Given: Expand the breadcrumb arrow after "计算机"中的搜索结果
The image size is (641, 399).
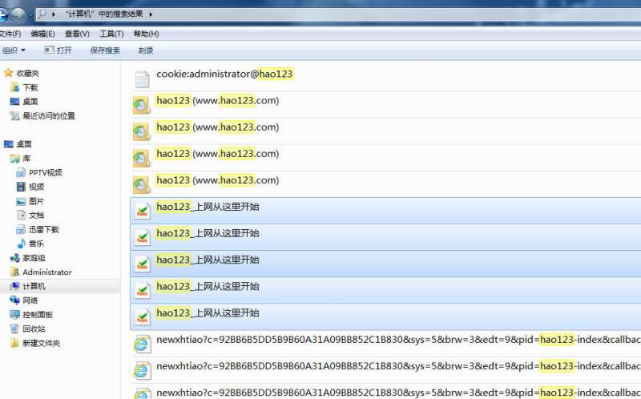Looking at the screenshot, I should pyautogui.click(x=151, y=14).
